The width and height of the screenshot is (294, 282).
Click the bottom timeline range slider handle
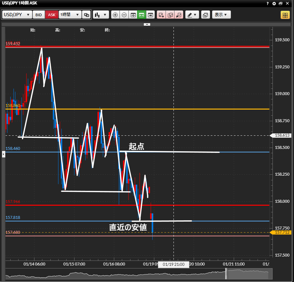coord(227,273)
